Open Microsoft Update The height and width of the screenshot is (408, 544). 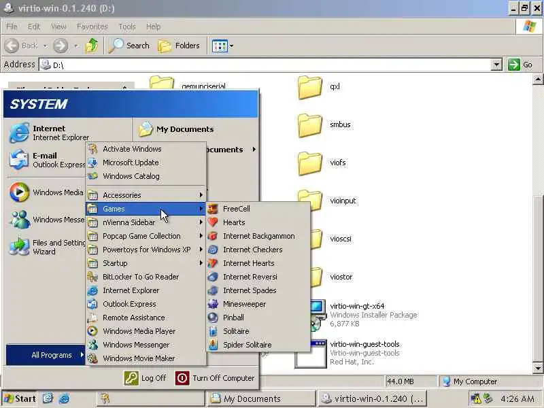coord(146,163)
